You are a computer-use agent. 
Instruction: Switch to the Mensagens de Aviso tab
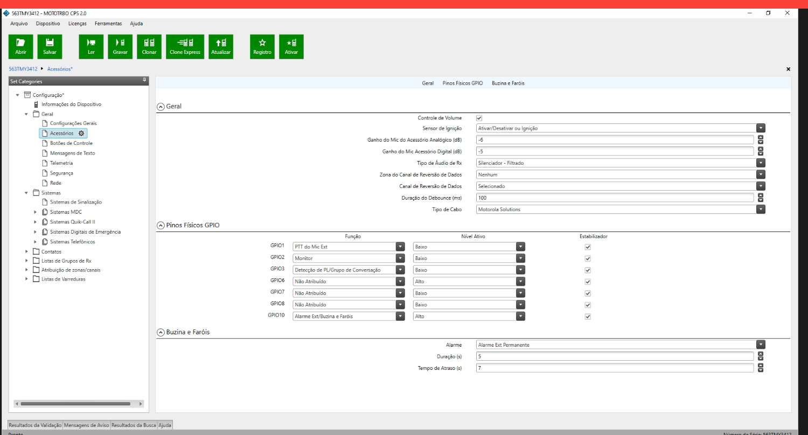86,425
